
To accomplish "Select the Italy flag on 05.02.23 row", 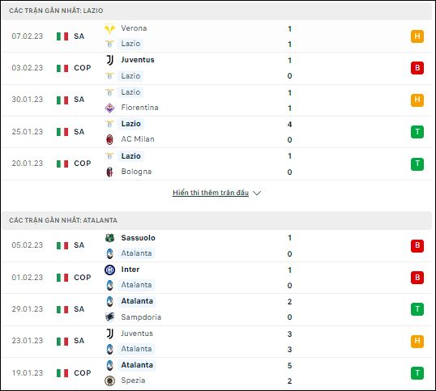I will (x=62, y=245).
